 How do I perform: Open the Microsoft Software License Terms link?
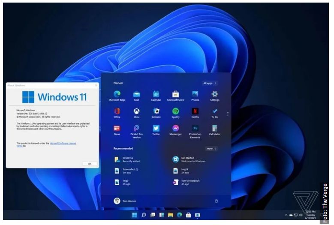[63, 143]
